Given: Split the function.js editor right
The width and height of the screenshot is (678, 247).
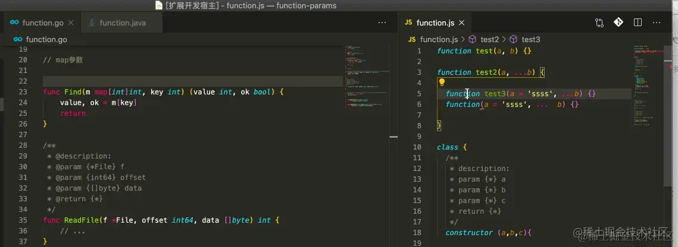Looking at the screenshot, I should click(638, 23).
